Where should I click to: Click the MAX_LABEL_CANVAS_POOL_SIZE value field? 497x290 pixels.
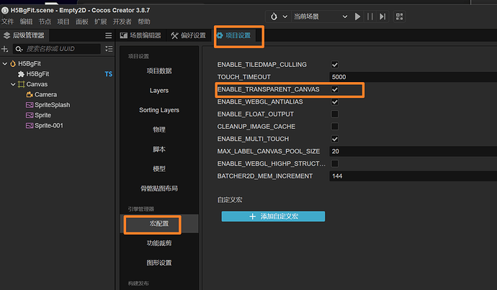[413, 151]
